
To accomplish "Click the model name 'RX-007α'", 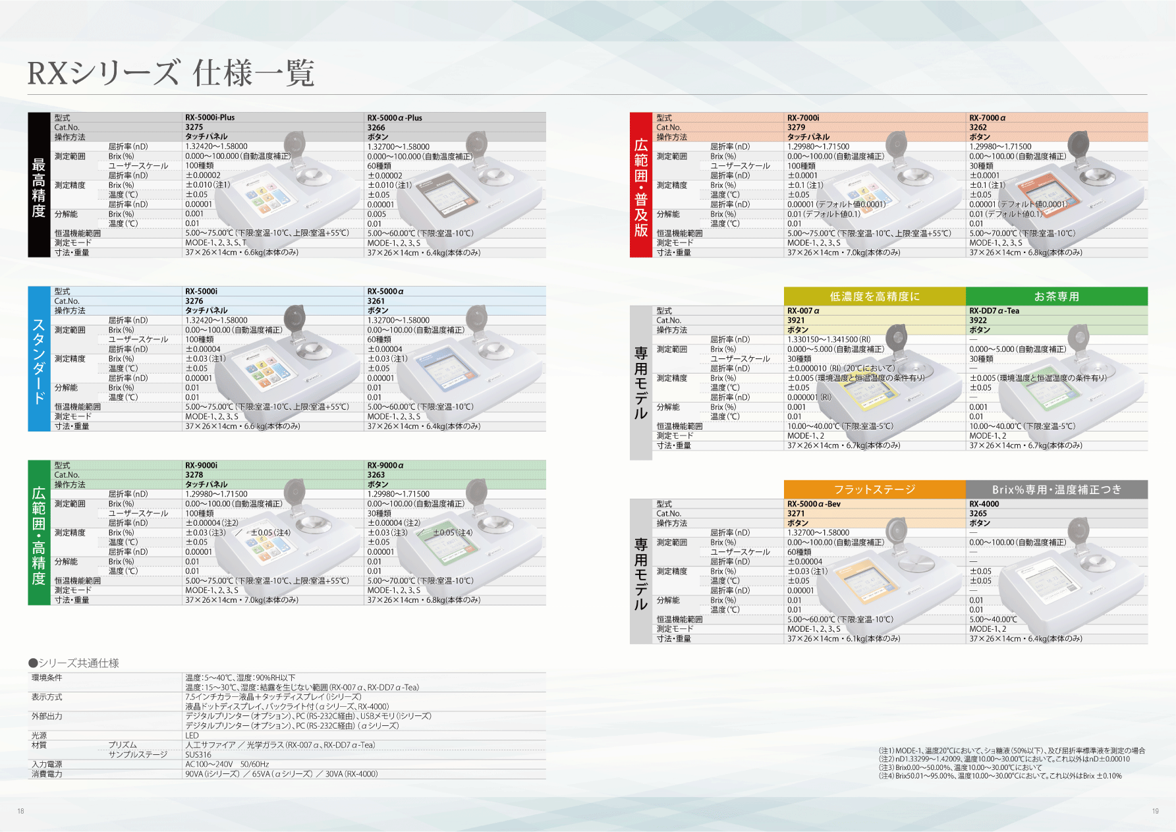I will coord(803,311).
